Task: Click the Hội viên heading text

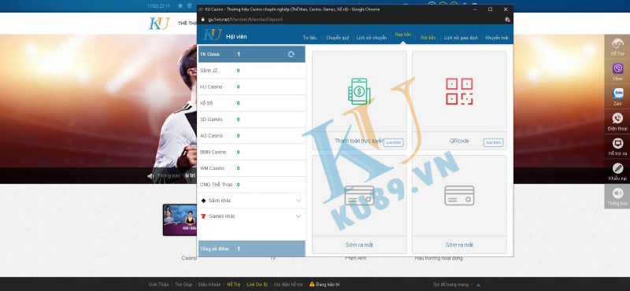Action: [236, 36]
